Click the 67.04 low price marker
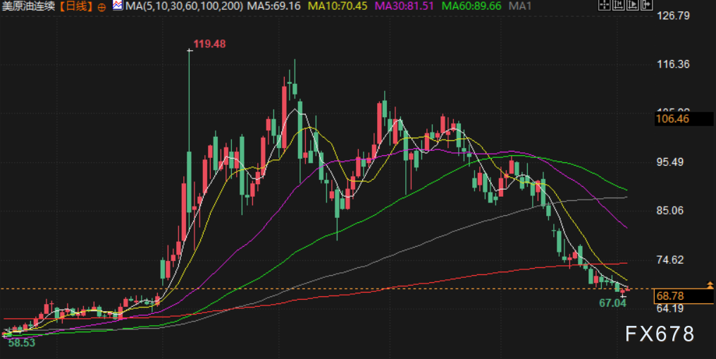 (613, 303)
